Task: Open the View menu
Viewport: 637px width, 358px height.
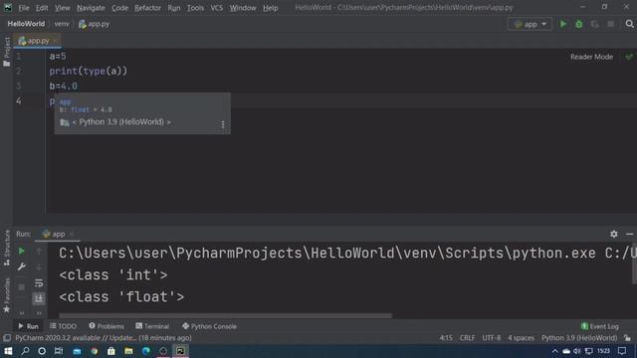Action: (x=62, y=8)
